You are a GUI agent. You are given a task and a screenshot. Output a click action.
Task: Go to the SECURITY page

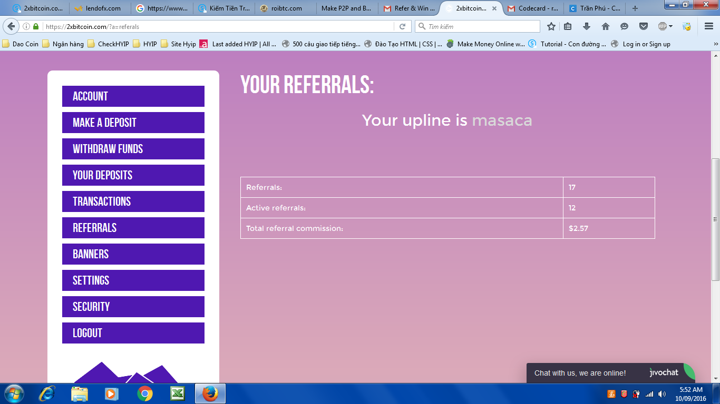pos(133,307)
